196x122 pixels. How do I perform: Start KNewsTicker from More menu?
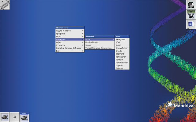[x=122, y=48]
